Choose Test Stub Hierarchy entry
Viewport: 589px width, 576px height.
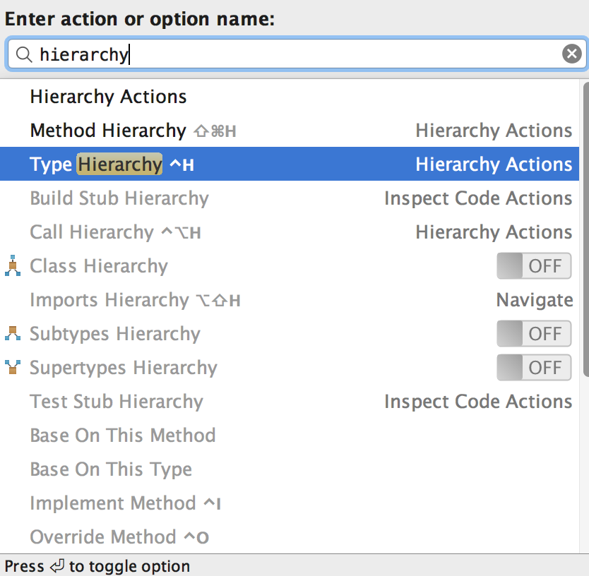click(x=117, y=402)
